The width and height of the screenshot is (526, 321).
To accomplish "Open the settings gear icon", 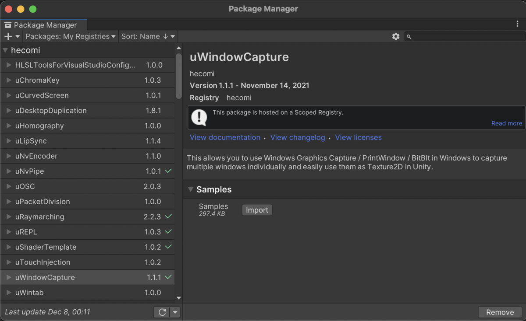I will pyautogui.click(x=396, y=36).
